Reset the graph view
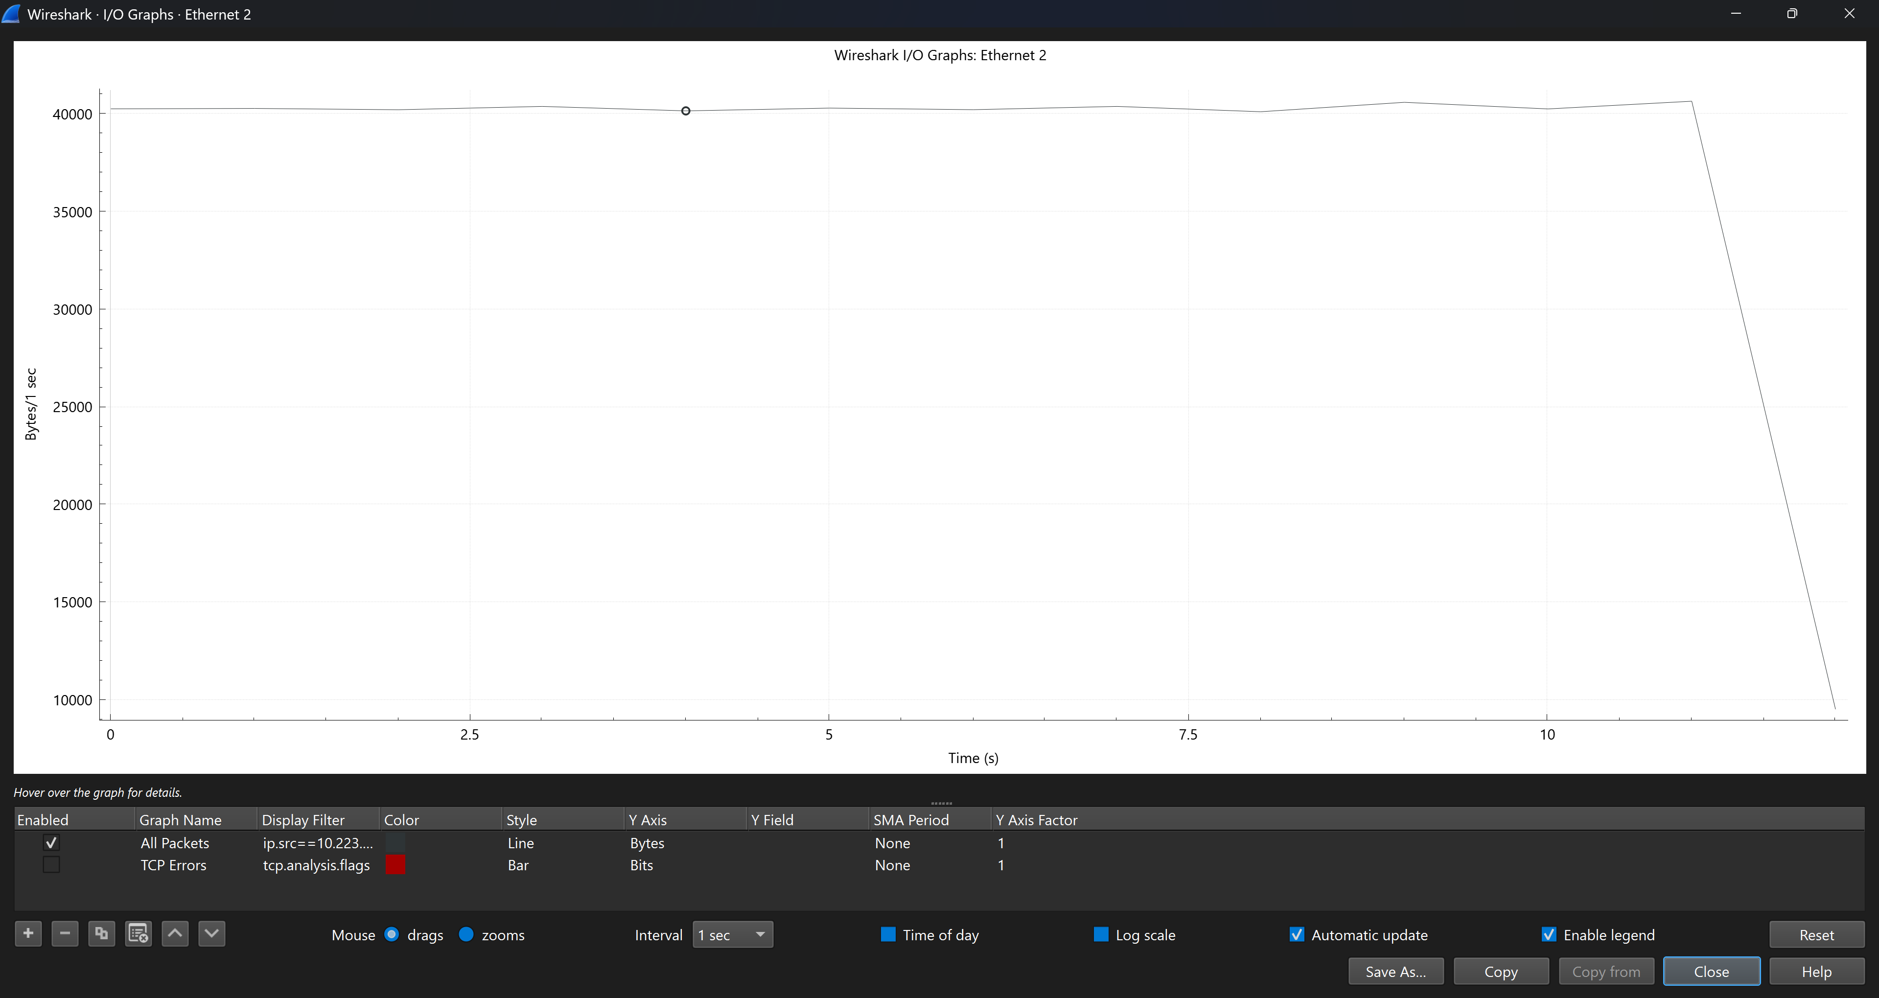This screenshot has width=1879, height=998. [1816, 934]
